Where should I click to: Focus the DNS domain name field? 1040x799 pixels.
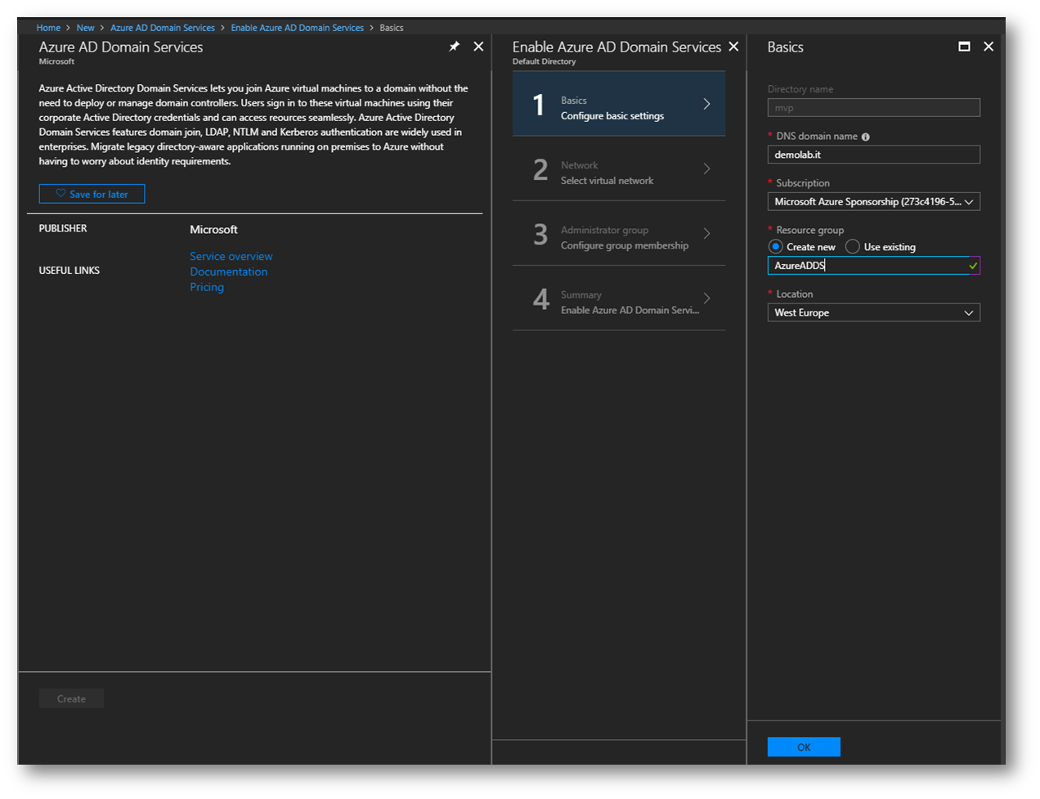[873, 155]
